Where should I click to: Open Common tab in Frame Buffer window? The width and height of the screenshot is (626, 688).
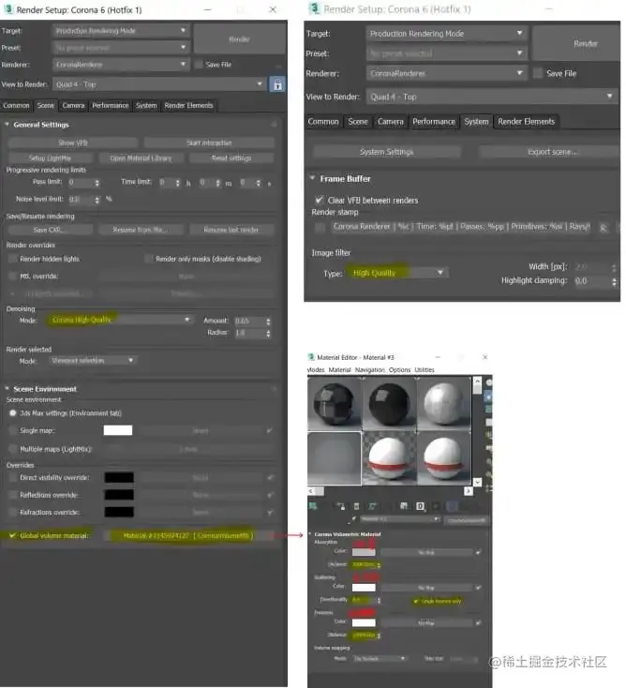click(x=323, y=122)
